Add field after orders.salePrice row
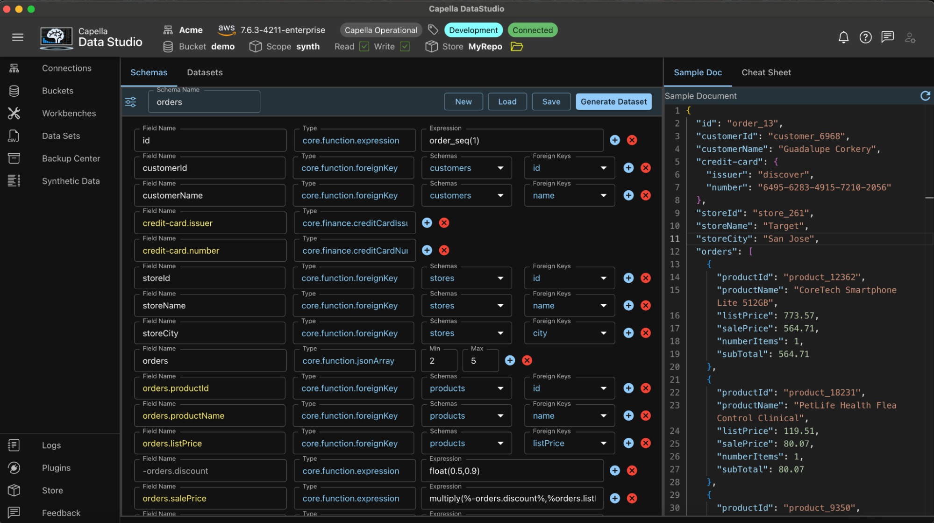This screenshot has height=523, width=934. (x=615, y=498)
